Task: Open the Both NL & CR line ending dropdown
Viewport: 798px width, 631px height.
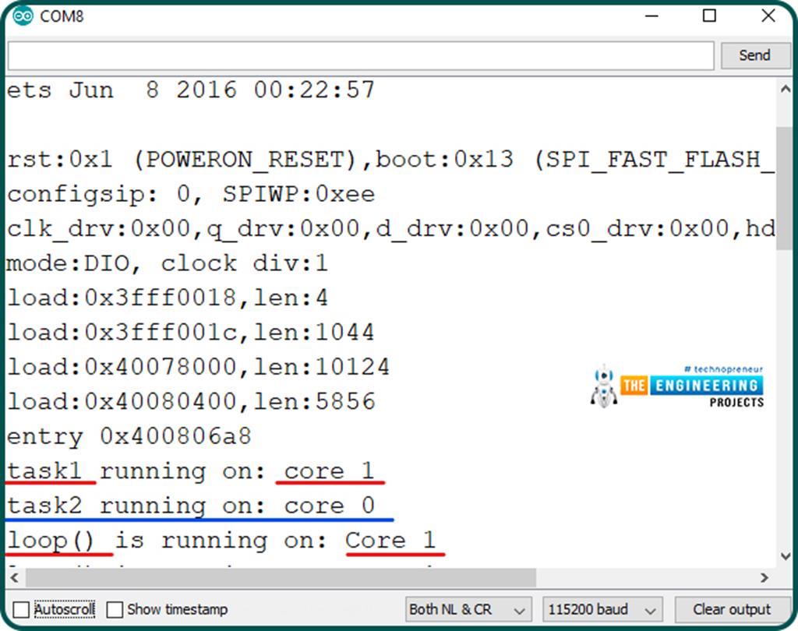Action: tap(467, 610)
